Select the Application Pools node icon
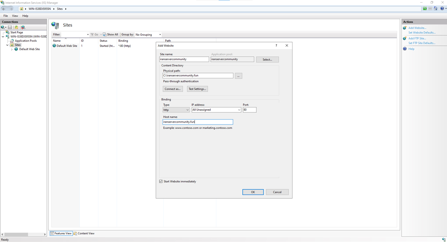Viewport: 447px width, 242px height. tap(12, 41)
